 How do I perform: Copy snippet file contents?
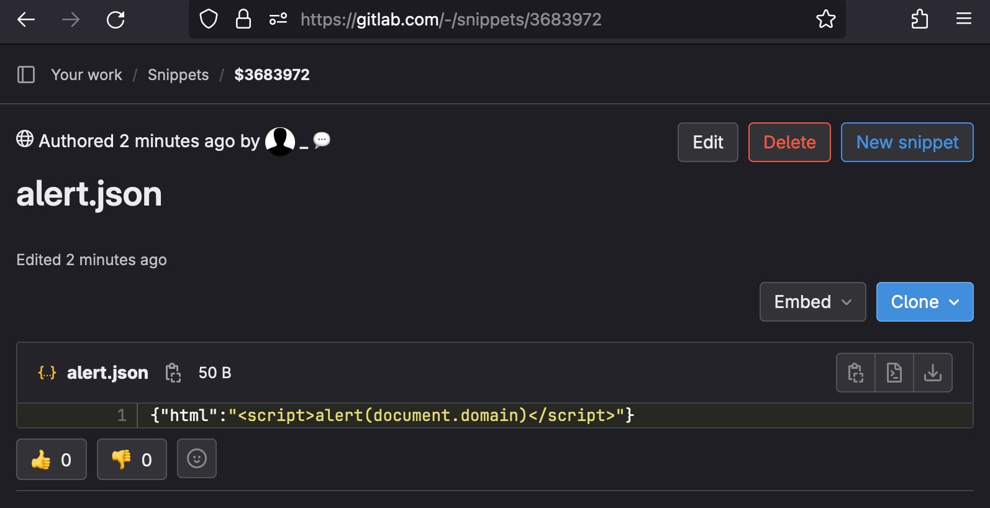[855, 373]
